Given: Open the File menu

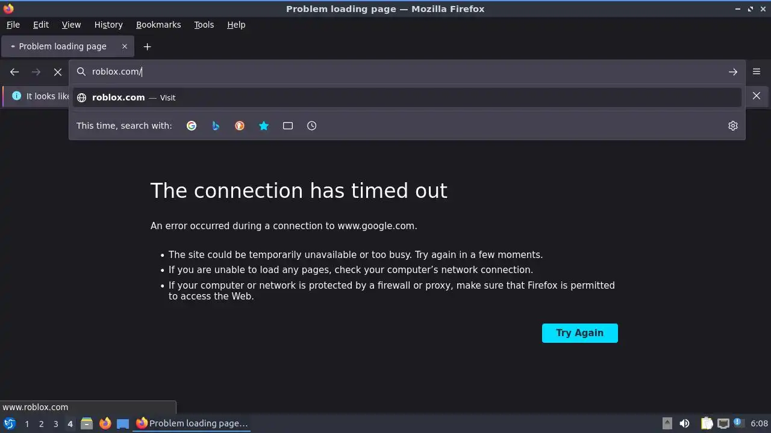Looking at the screenshot, I should 13,25.
